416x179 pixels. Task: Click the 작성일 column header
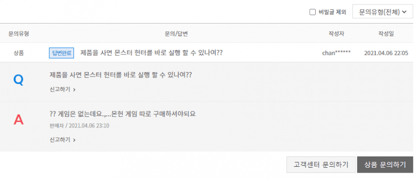click(x=386, y=34)
